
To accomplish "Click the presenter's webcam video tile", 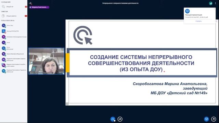I will (x=47, y=61).
